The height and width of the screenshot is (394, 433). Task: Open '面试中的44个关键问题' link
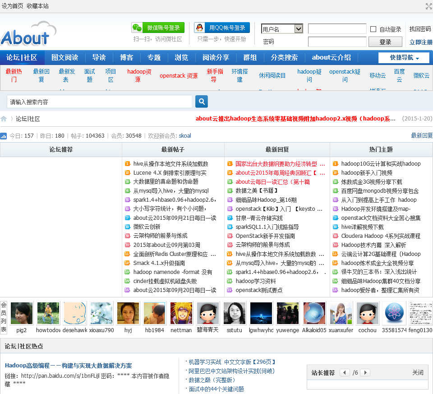(216, 389)
